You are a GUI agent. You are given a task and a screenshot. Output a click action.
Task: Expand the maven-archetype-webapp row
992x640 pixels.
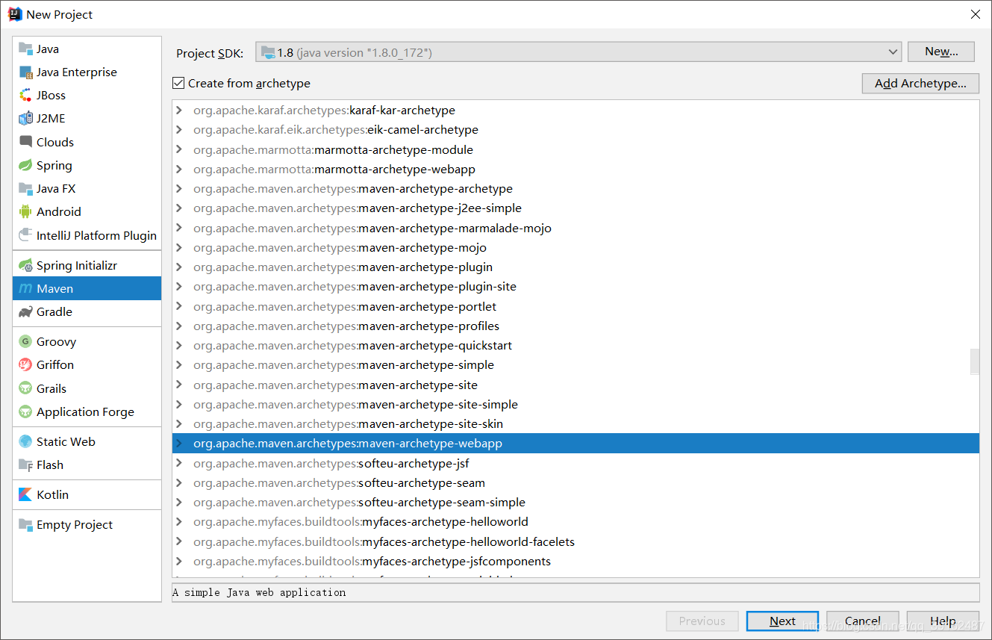click(179, 443)
